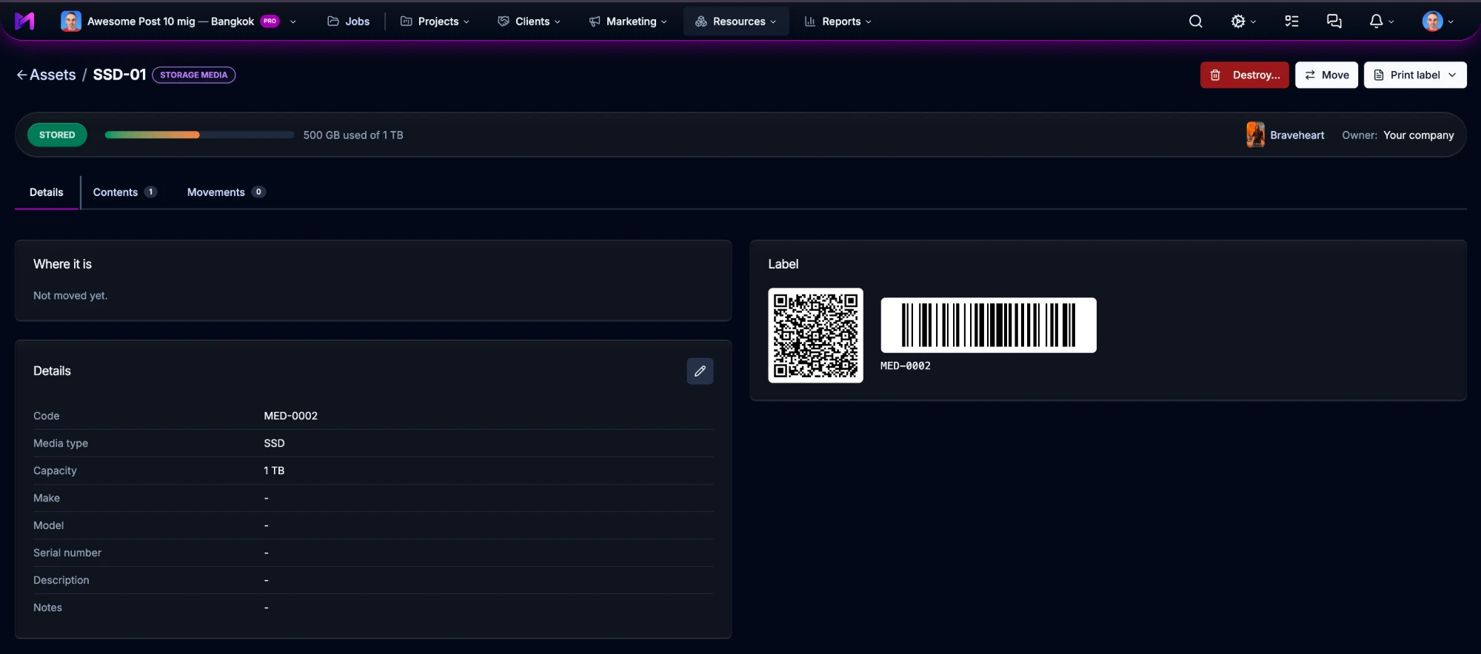Click the STORED status badge

tap(57, 135)
